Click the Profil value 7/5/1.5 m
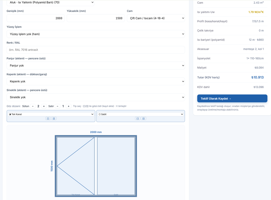 point(258,21)
